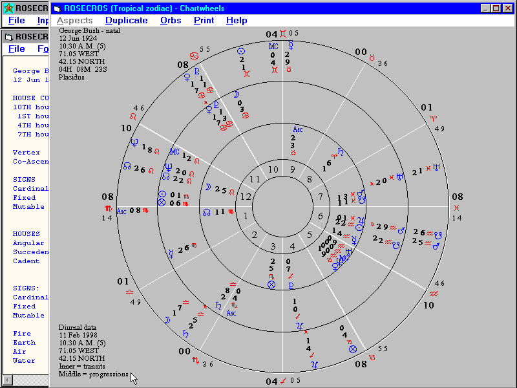517x388 pixels.
Task: Click the outer ring Neptune glyph at left
Action: tap(134, 143)
